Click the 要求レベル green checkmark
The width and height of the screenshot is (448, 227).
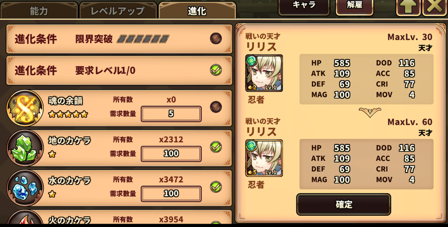[x=216, y=70]
